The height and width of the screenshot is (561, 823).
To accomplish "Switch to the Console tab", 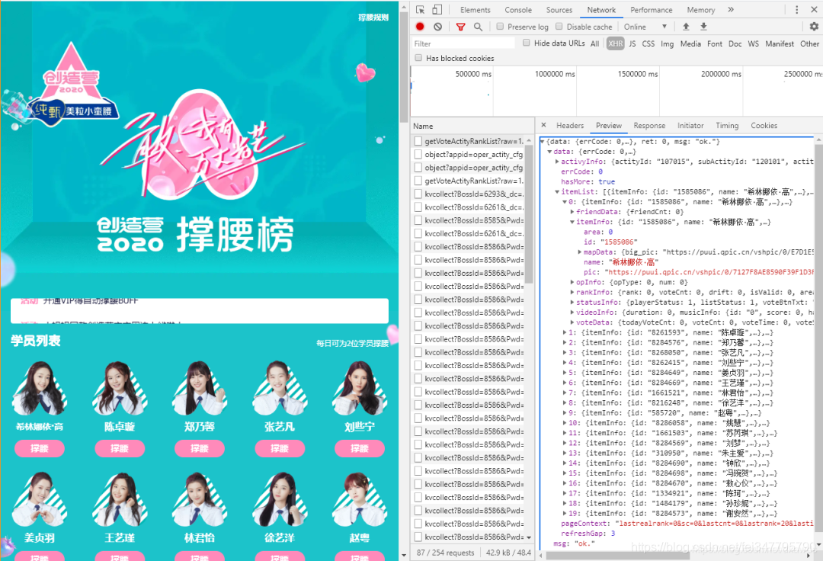I will (518, 10).
